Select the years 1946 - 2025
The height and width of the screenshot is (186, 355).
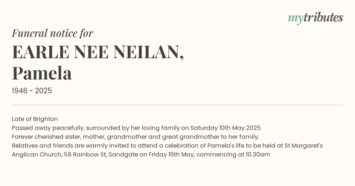32,91
